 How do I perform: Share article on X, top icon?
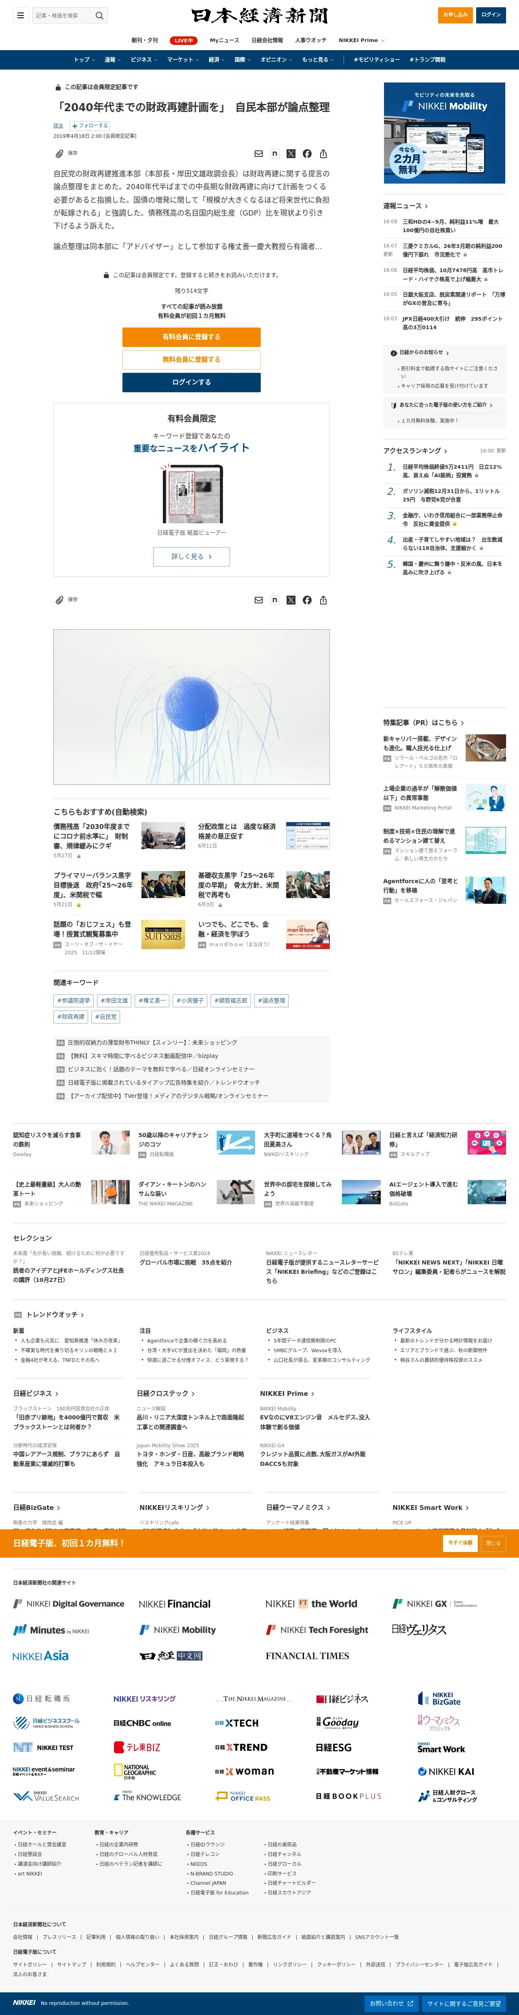[x=291, y=154]
